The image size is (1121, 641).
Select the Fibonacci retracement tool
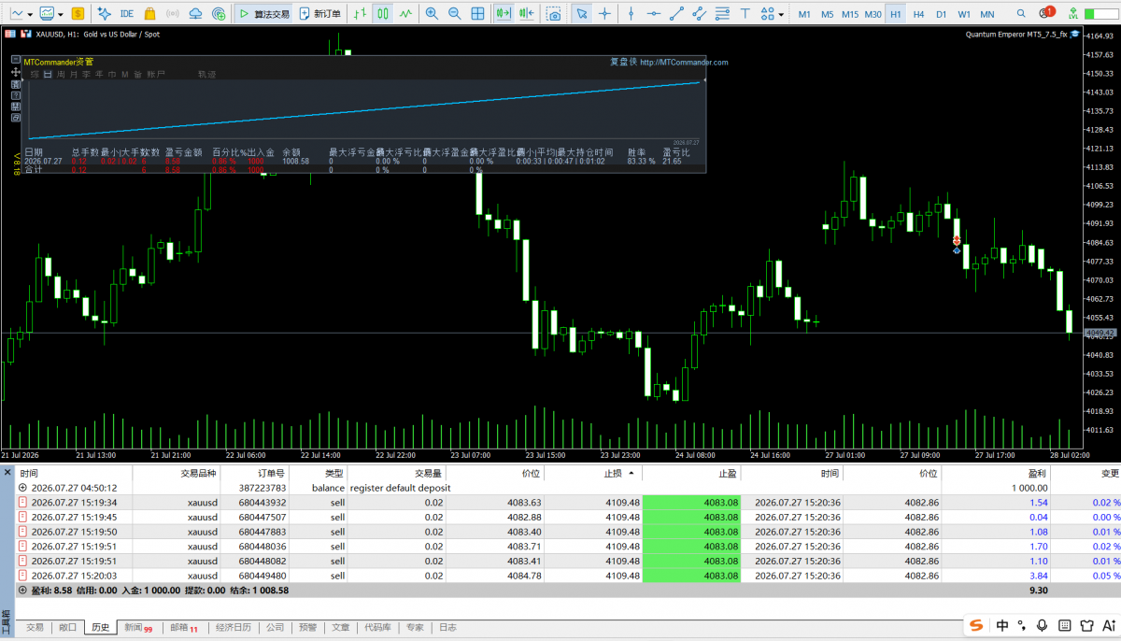point(723,14)
